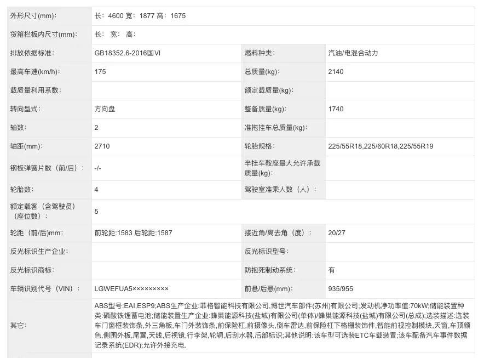
Task: Click the 额定载质量(kg) label
Action: pos(269,90)
